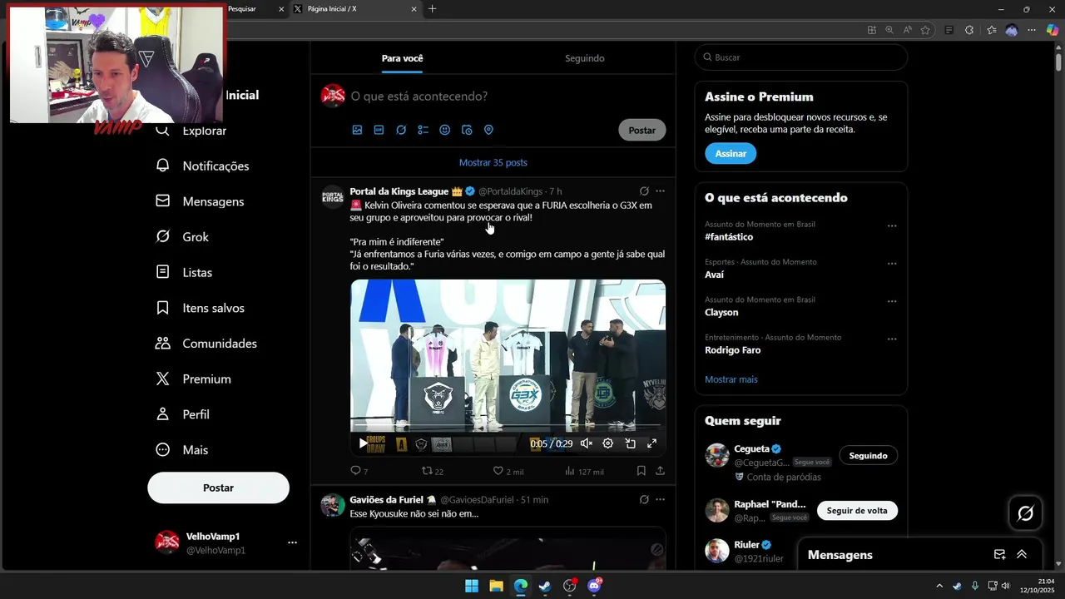Open Grok from the sidebar
The image size is (1065, 599).
pyautogui.click(x=182, y=237)
